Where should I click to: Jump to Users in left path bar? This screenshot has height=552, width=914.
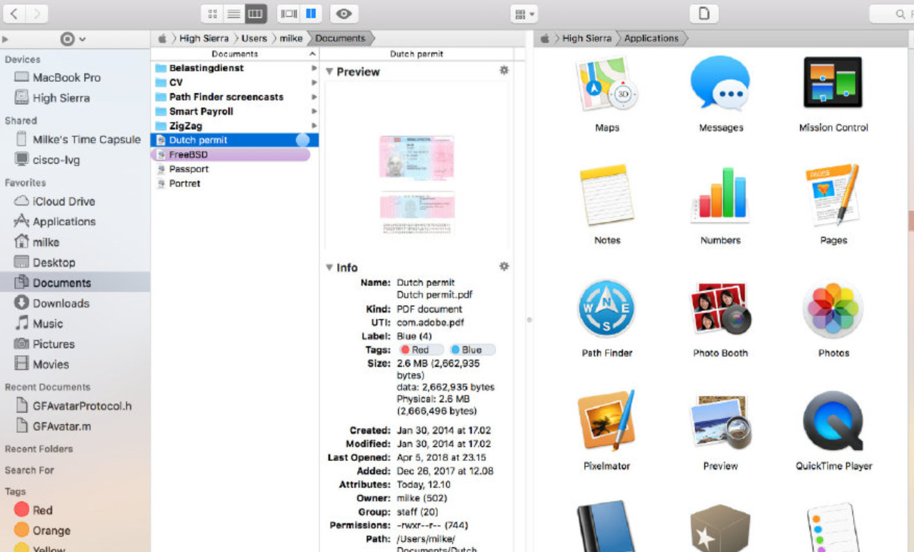click(254, 39)
